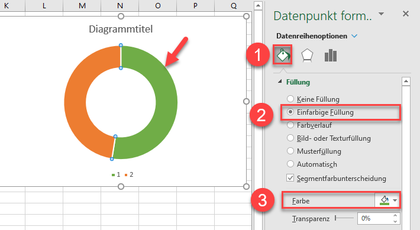
Task: Select the Keine Füllung option
Action: (313, 99)
